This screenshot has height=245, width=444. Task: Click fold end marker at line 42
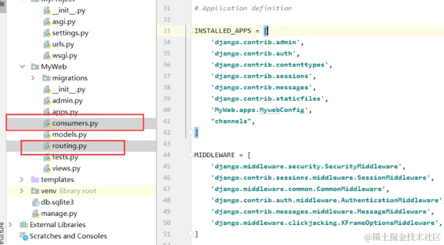click(x=190, y=132)
